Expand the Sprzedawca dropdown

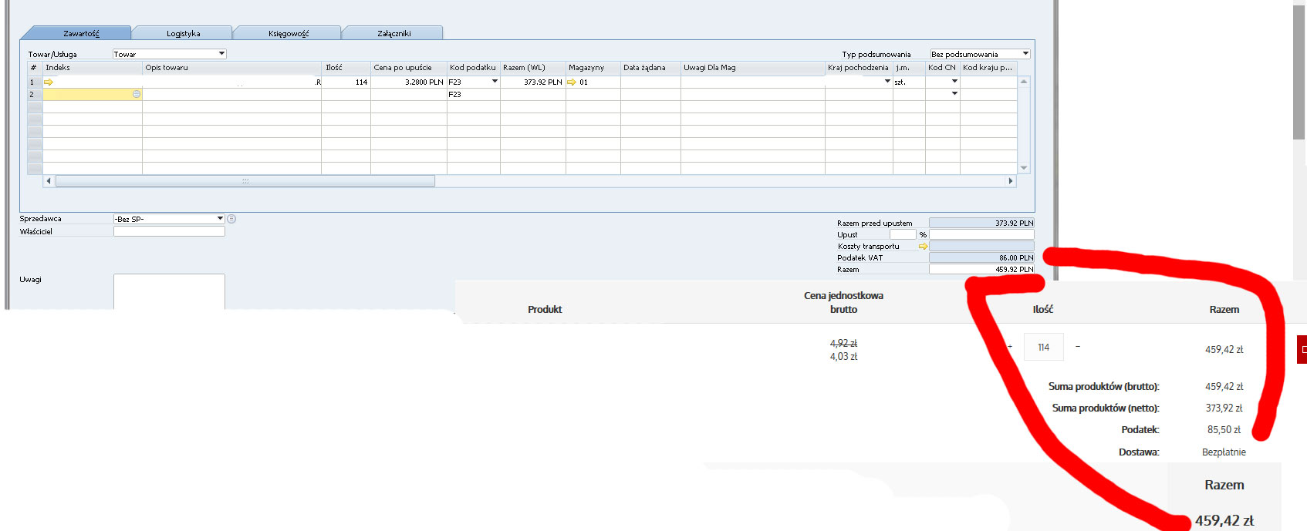click(x=220, y=219)
